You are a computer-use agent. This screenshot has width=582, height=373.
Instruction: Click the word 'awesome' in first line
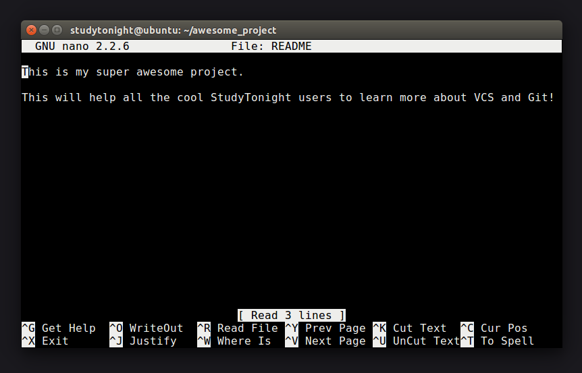(x=160, y=72)
